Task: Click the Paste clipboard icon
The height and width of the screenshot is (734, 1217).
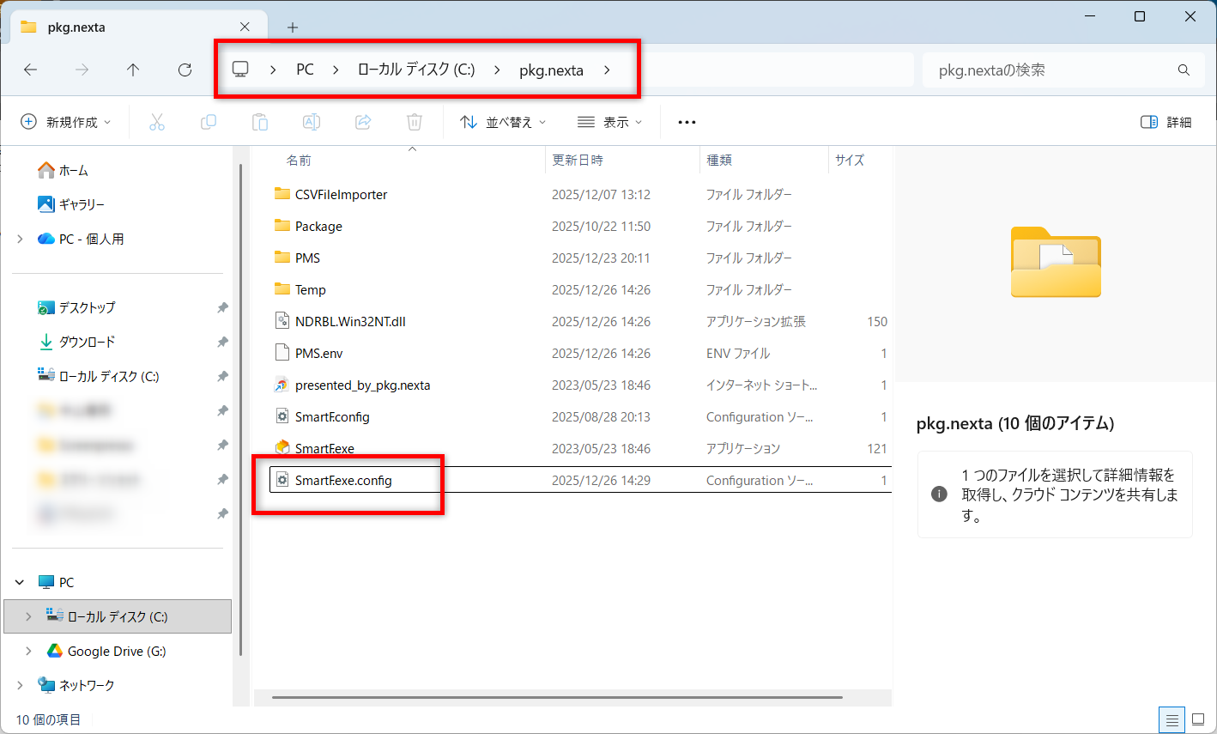Action: [260, 122]
